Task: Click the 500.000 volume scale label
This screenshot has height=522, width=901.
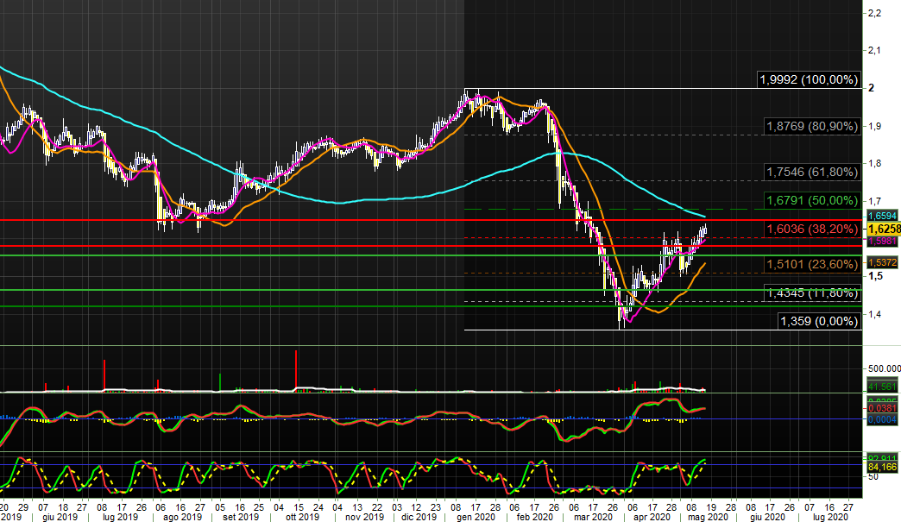Action: coord(883,368)
